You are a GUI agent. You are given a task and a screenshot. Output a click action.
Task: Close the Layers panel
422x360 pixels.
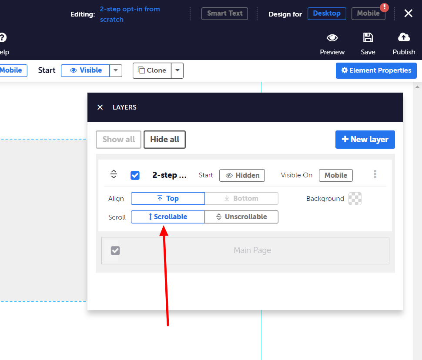(100, 107)
